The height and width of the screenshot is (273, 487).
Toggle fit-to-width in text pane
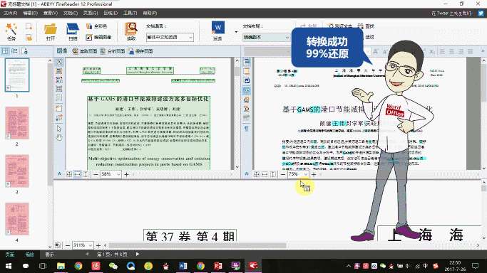pyautogui.click(x=265, y=175)
